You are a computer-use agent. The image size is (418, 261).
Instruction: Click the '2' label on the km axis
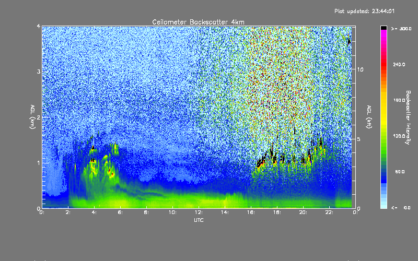pos(39,117)
